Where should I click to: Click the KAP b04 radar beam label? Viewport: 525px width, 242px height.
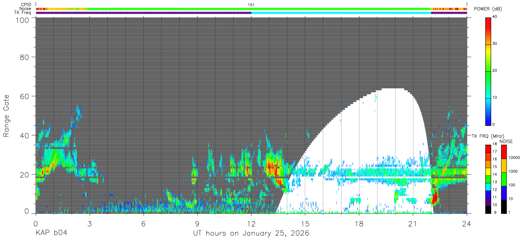click(x=51, y=233)
